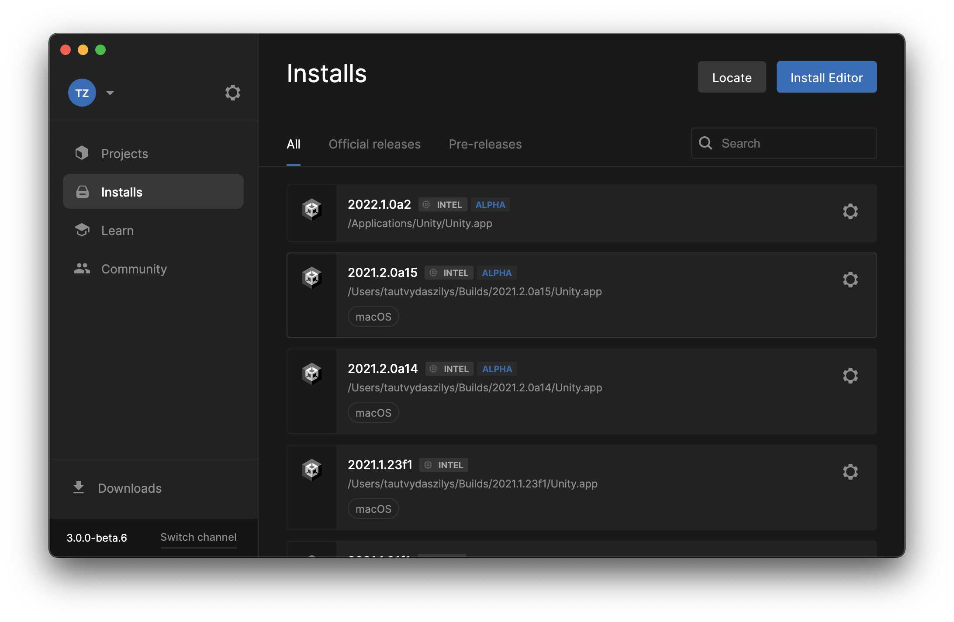Click path ending 2021.2.0a14/Unity.app
Viewport: 954px width, 622px height.
point(475,387)
